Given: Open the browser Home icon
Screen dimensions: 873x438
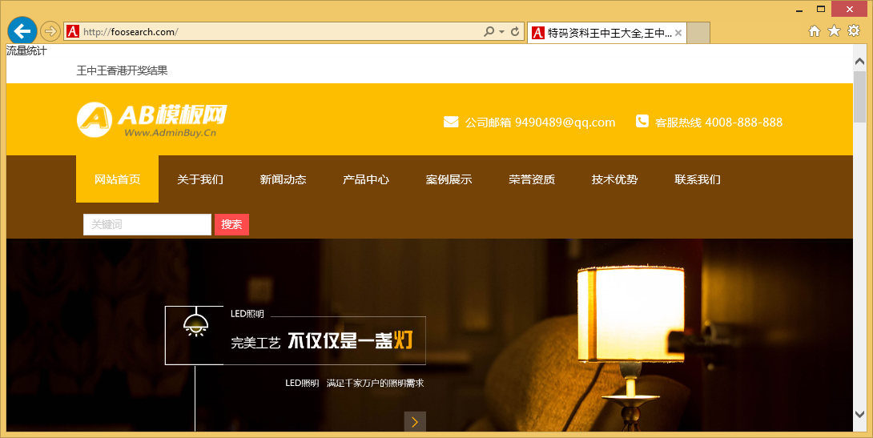Looking at the screenshot, I should point(815,31).
